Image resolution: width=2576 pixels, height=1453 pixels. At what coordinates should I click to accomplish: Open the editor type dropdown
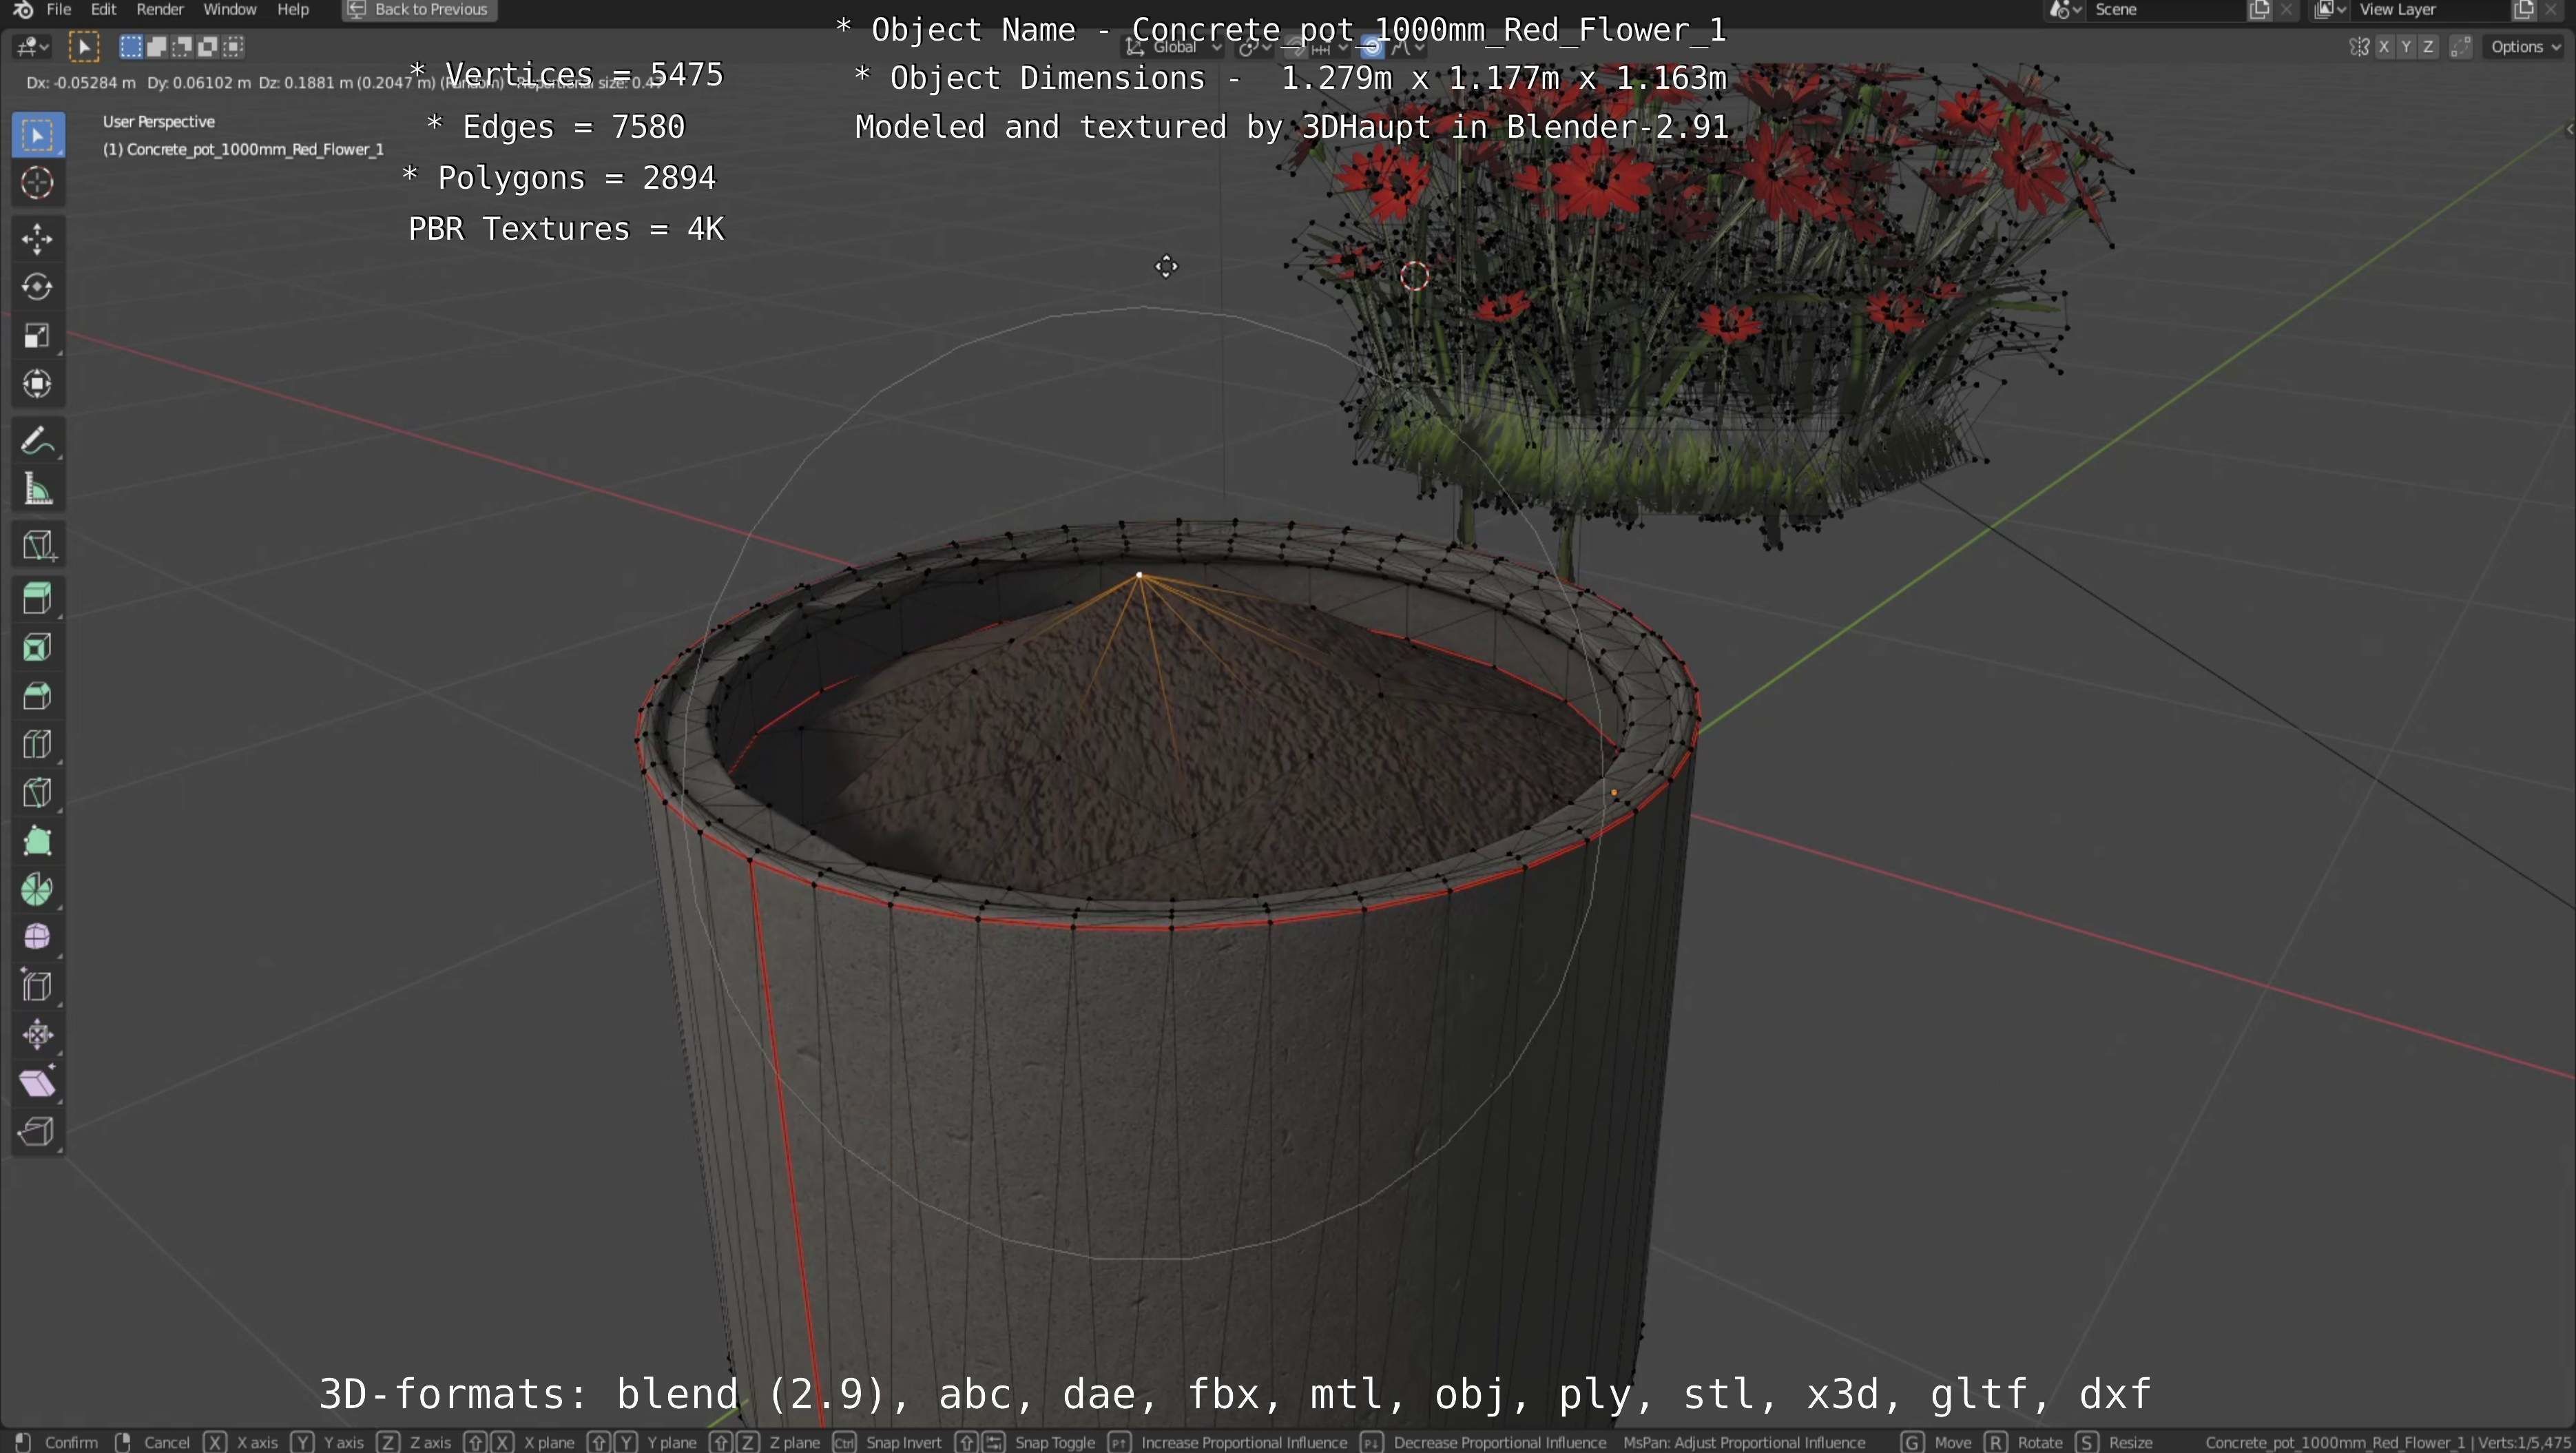pos(32,46)
